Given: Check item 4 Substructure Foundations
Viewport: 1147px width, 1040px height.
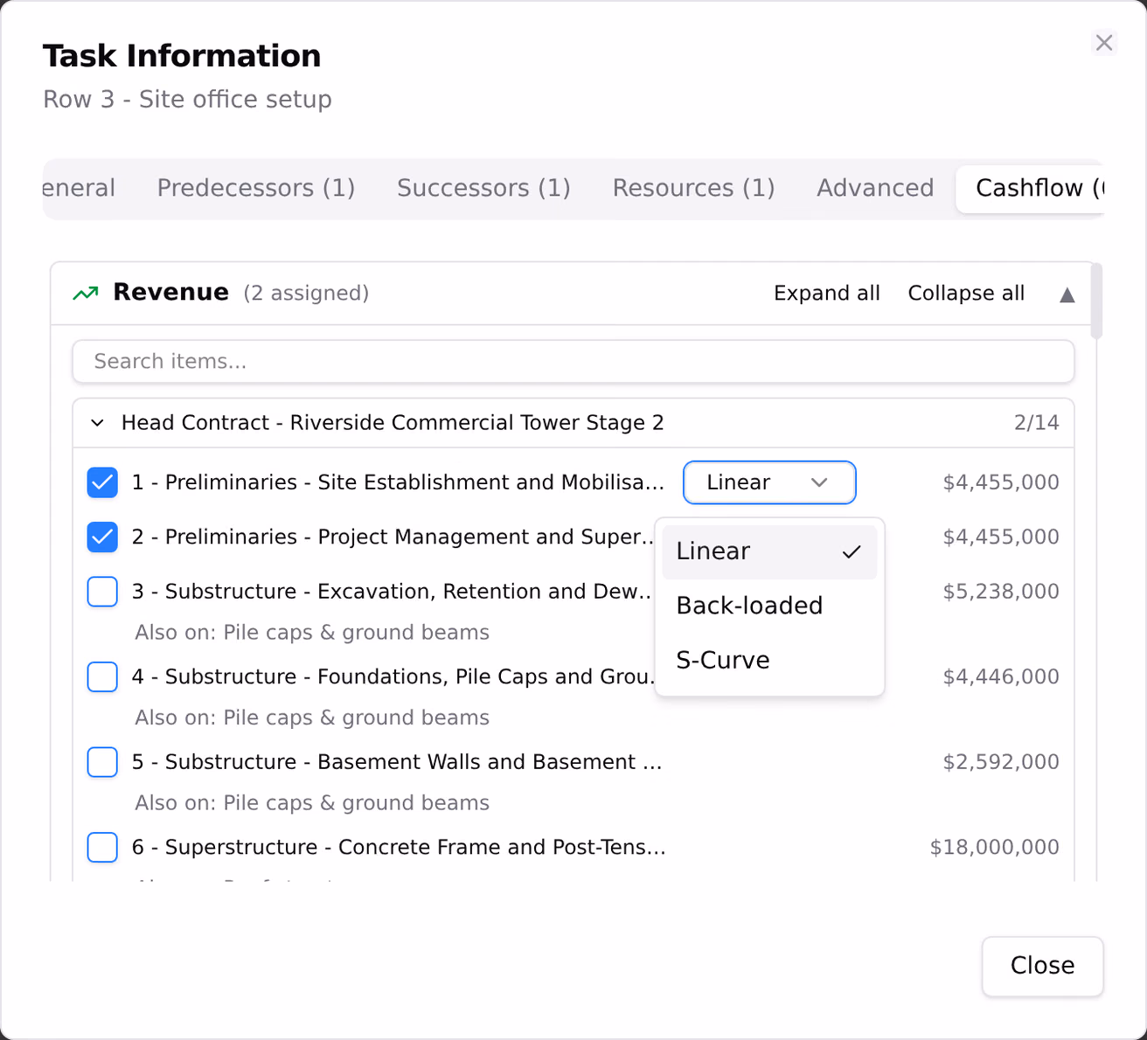Looking at the screenshot, I should point(102,676).
